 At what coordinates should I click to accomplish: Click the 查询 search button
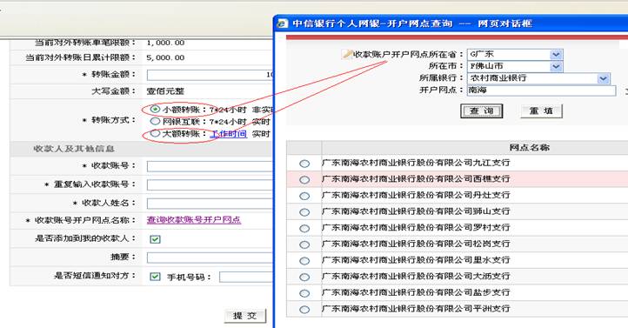pos(481,111)
